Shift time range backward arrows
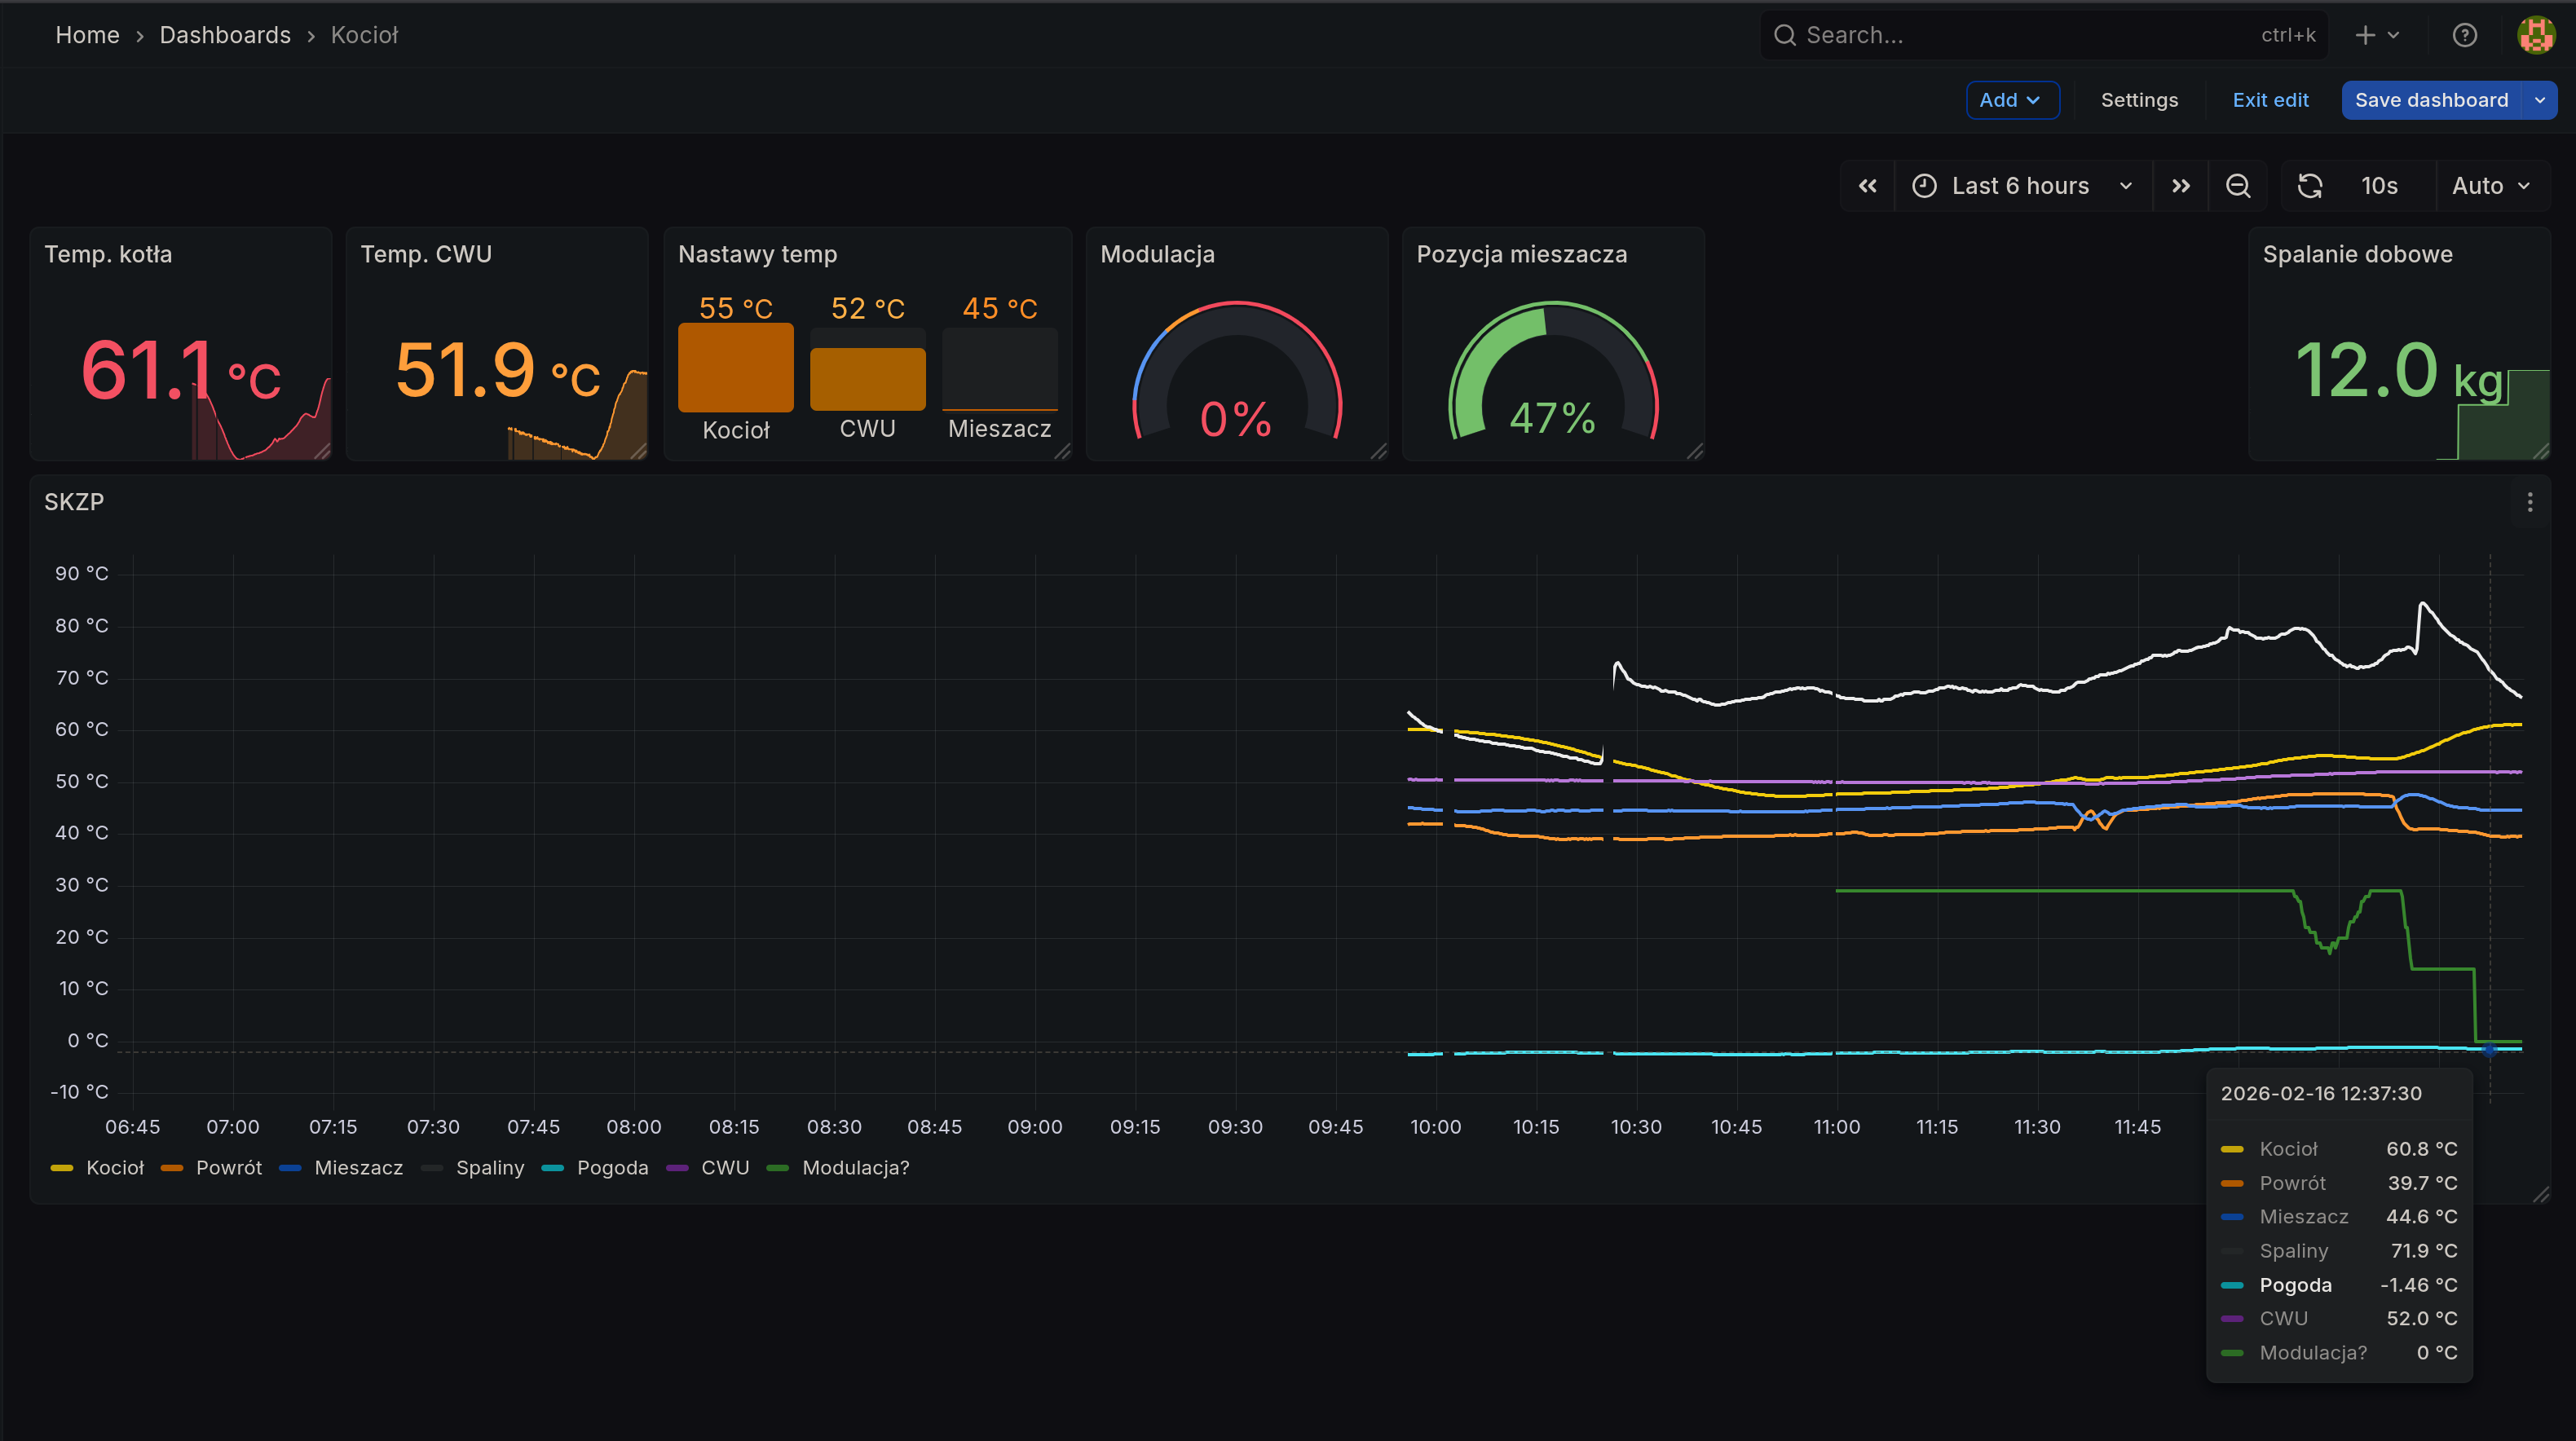This screenshot has height=1441, width=2576. 1867,186
